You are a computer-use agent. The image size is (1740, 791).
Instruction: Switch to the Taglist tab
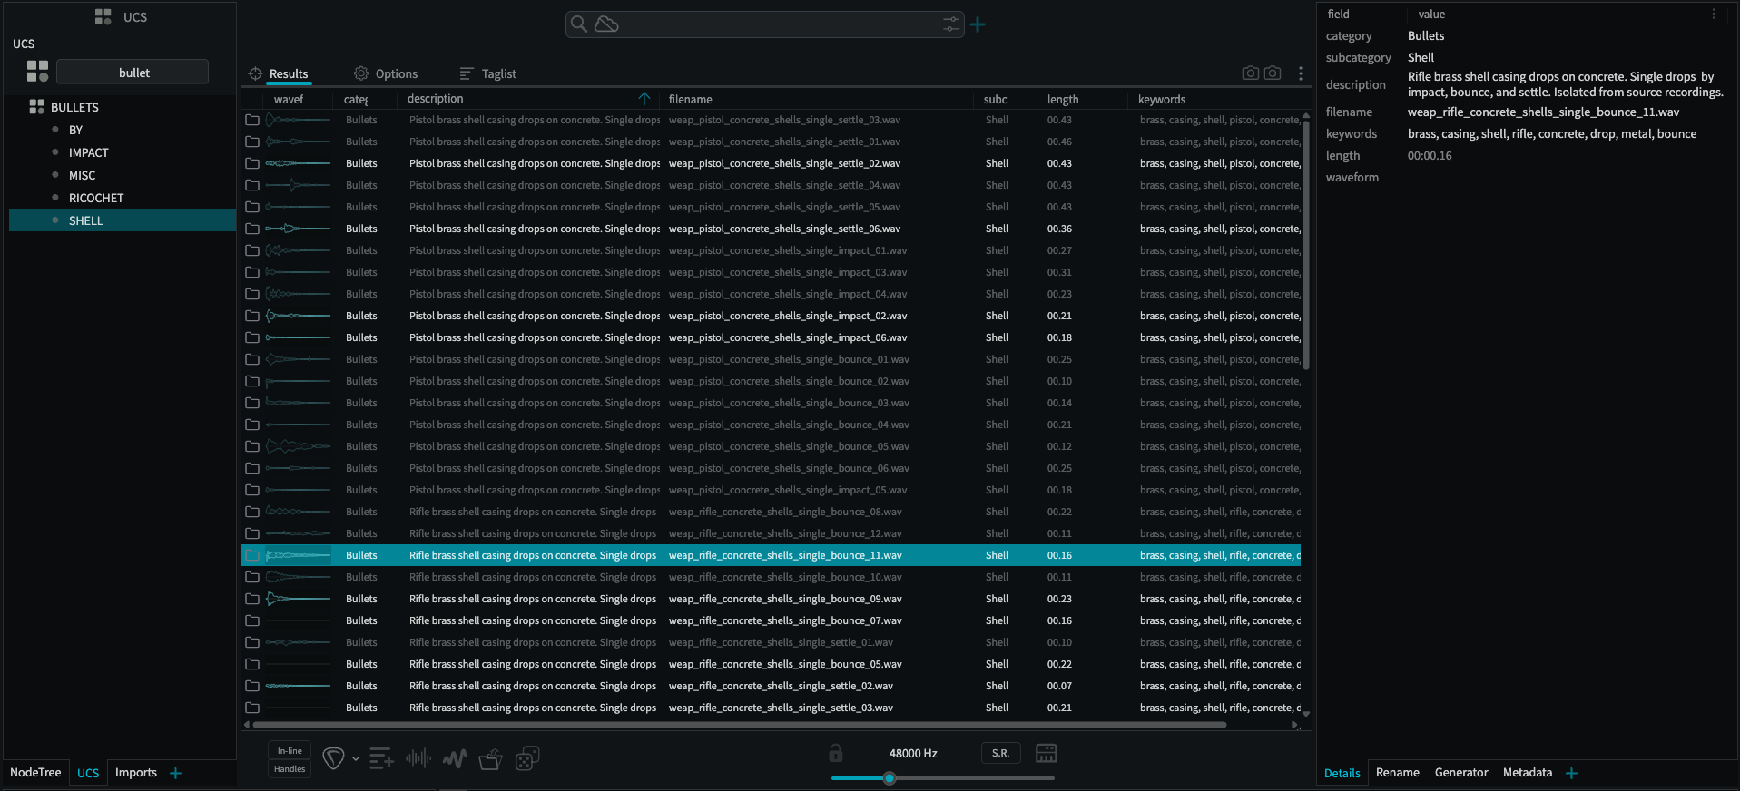pyautogui.click(x=498, y=73)
